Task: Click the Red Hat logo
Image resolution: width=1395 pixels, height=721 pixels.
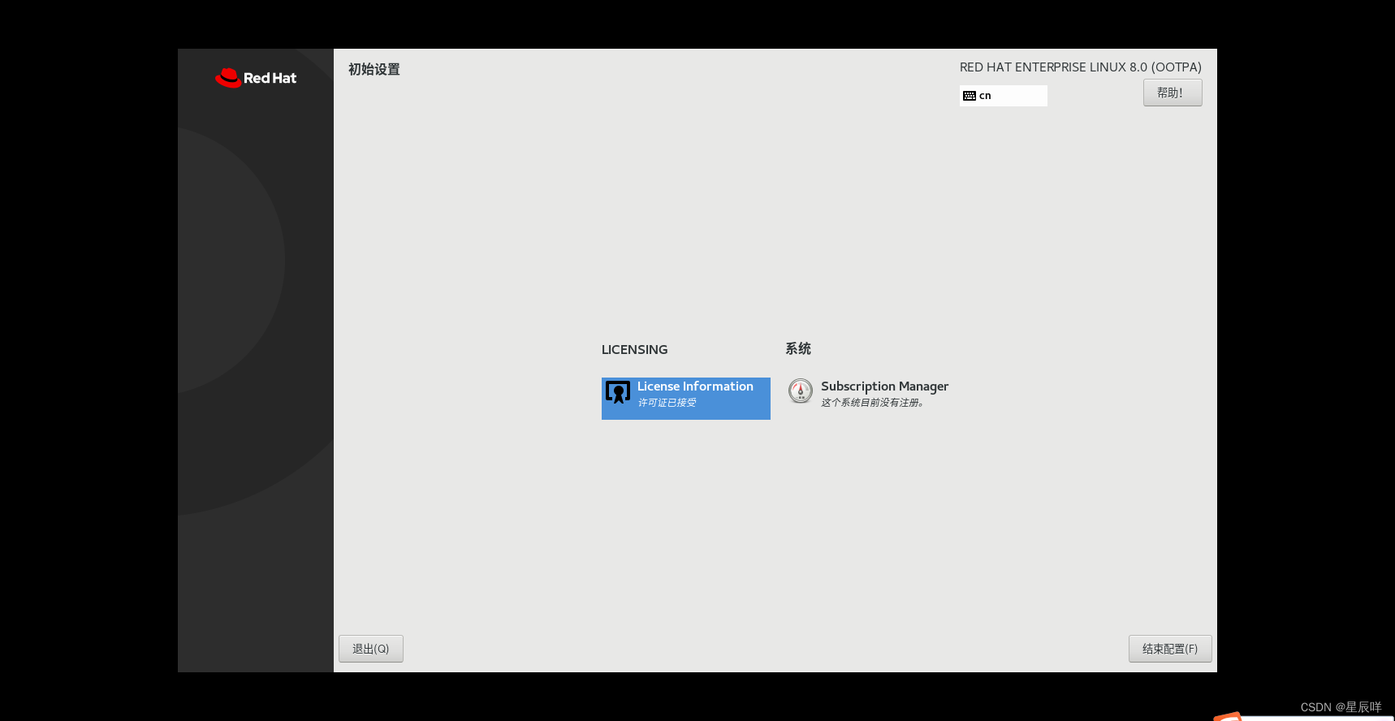Action: 256,78
